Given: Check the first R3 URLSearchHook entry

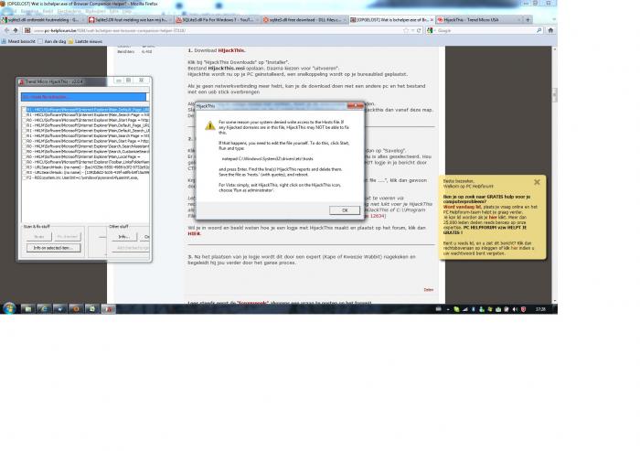Looking at the screenshot, I should (24, 167).
